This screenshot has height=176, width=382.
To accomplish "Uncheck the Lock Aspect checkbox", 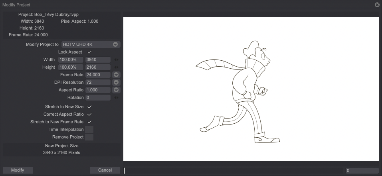I will (89, 52).
